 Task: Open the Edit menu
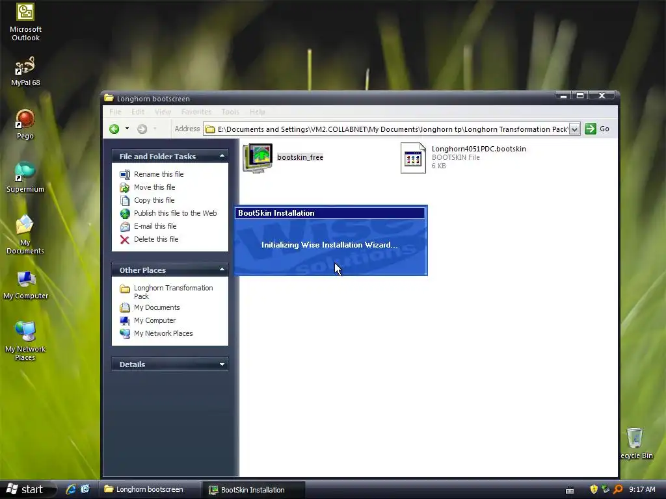click(x=138, y=112)
